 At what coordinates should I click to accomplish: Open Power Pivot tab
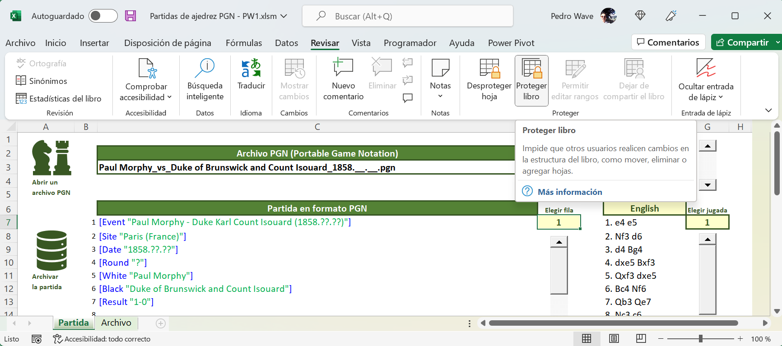(511, 43)
